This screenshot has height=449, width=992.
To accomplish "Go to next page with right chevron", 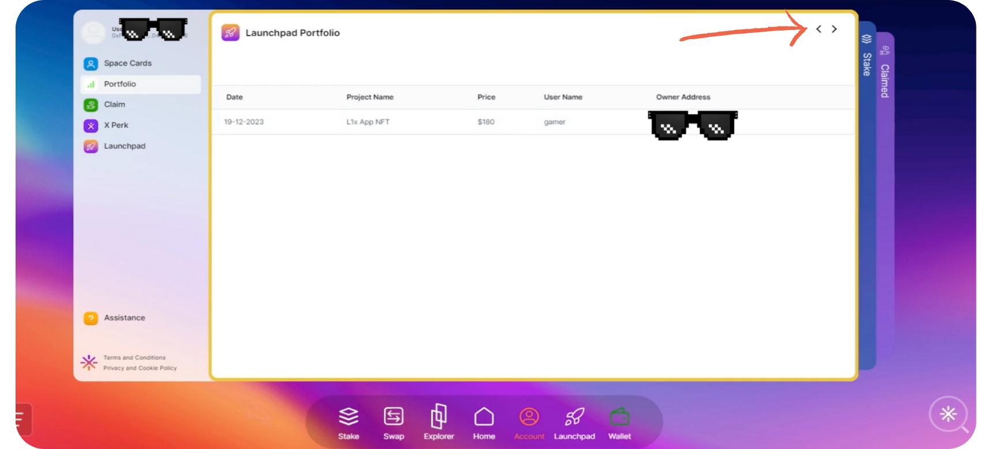I will pyautogui.click(x=834, y=29).
